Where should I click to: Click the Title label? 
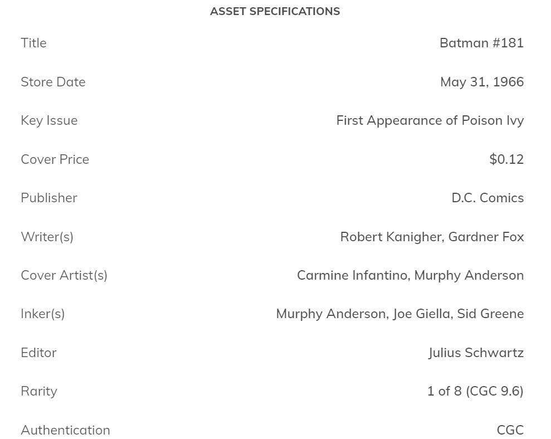click(33, 43)
